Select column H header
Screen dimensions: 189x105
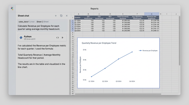pos(161,14)
